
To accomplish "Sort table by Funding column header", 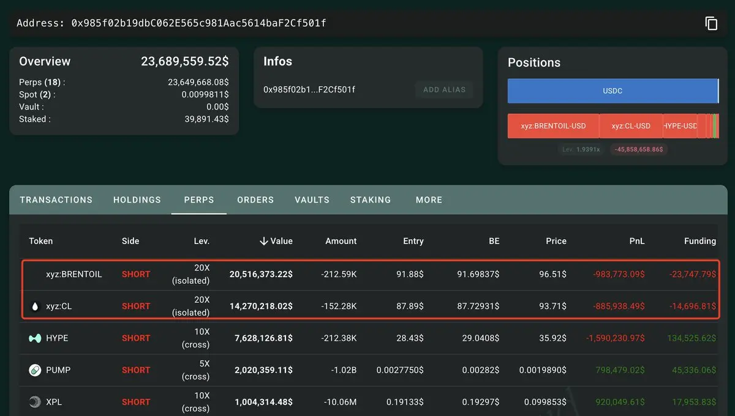I will [700, 241].
